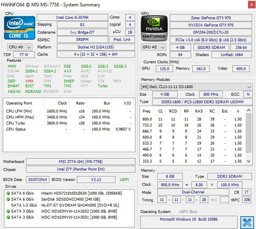Click the GPU clock 135.0 value
This screenshot has height=229, width=256.
(x=164, y=69)
